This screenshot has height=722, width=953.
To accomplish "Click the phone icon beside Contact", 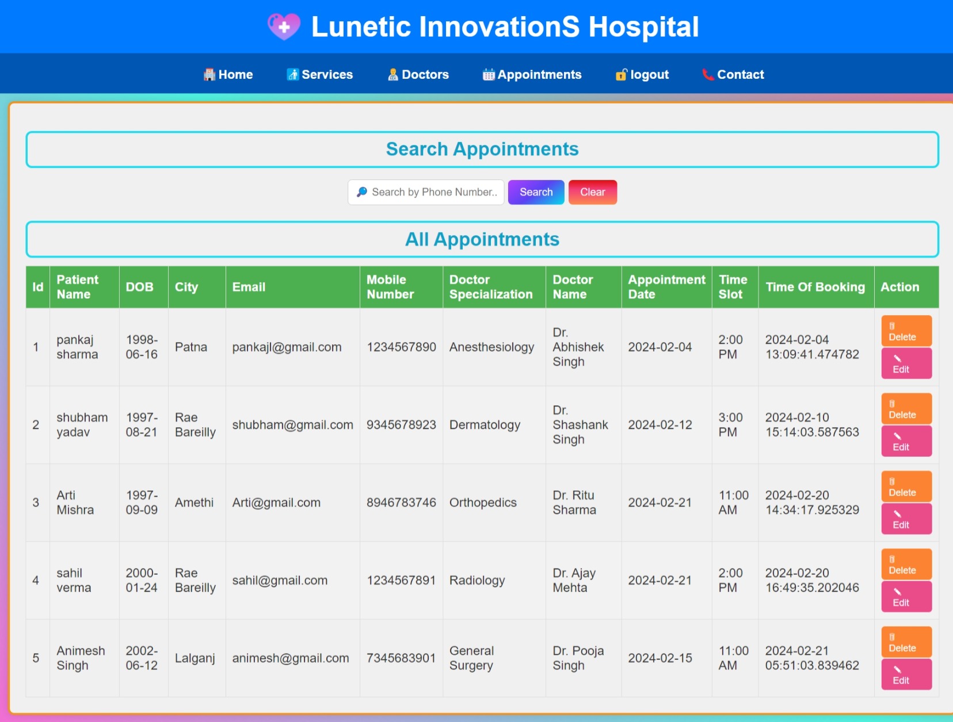I will coord(708,75).
